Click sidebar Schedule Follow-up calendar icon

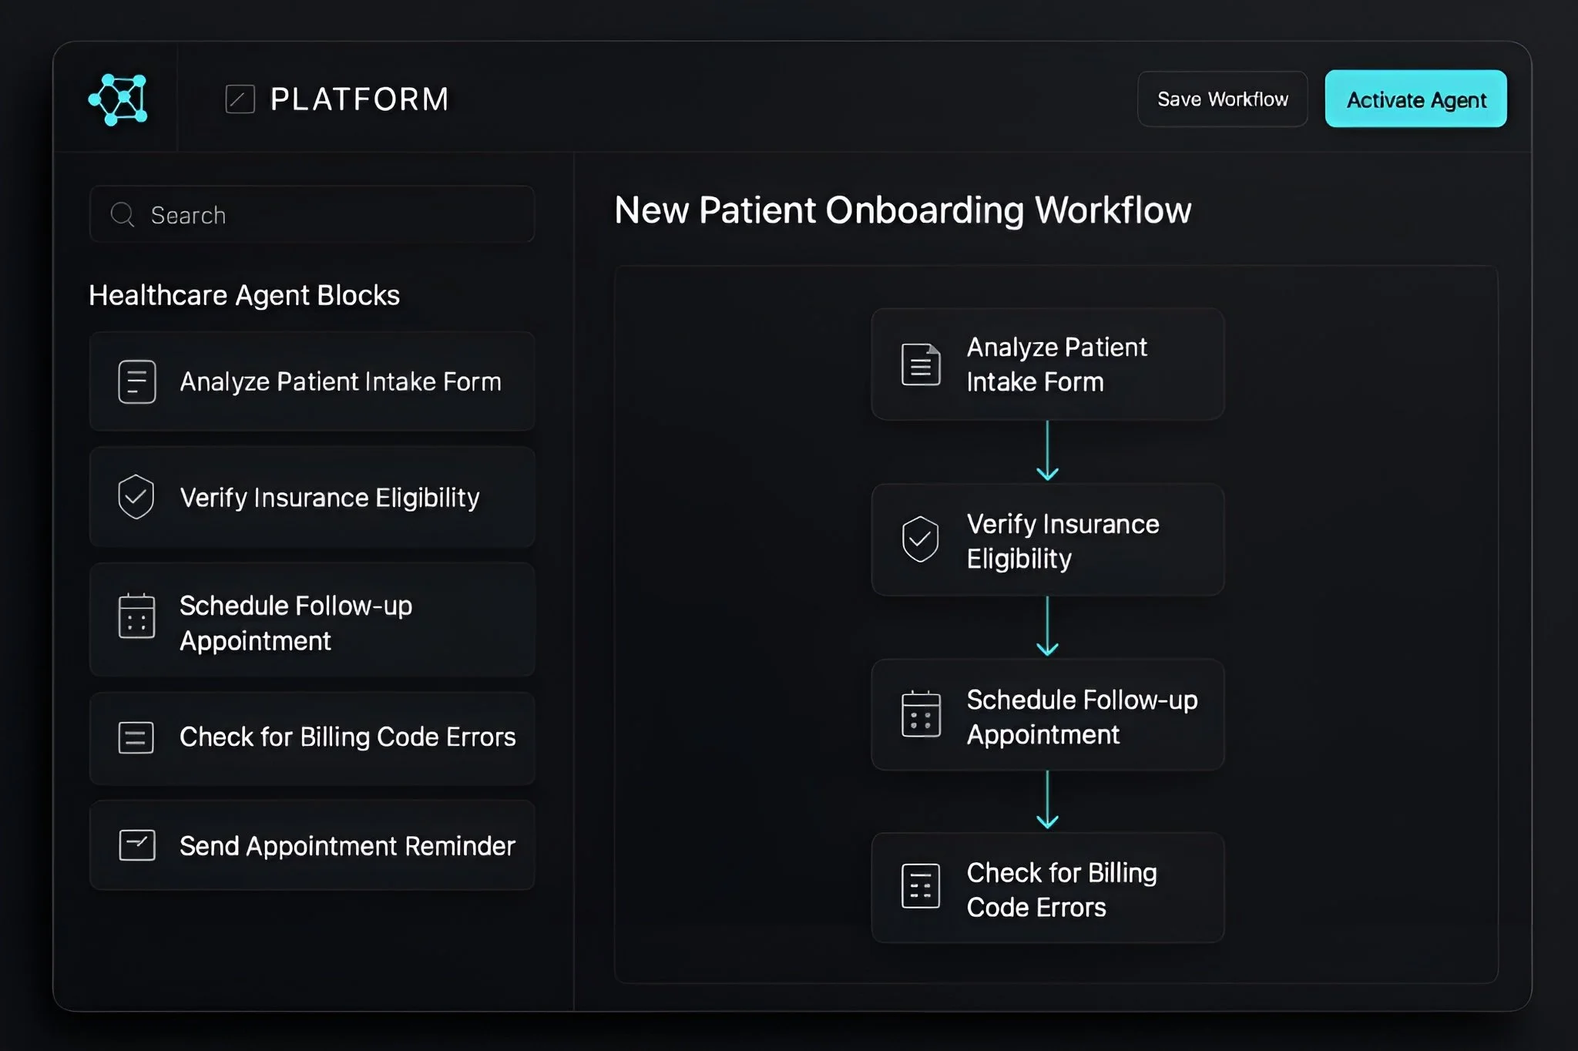coord(137,616)
